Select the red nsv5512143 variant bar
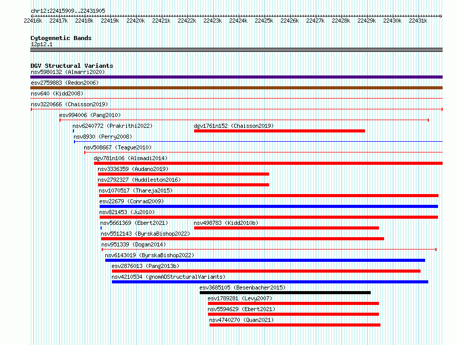The image size is (457, 345). point(242,239)
